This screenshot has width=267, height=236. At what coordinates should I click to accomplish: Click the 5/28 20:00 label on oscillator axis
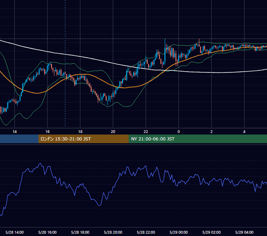coord(113,232)
